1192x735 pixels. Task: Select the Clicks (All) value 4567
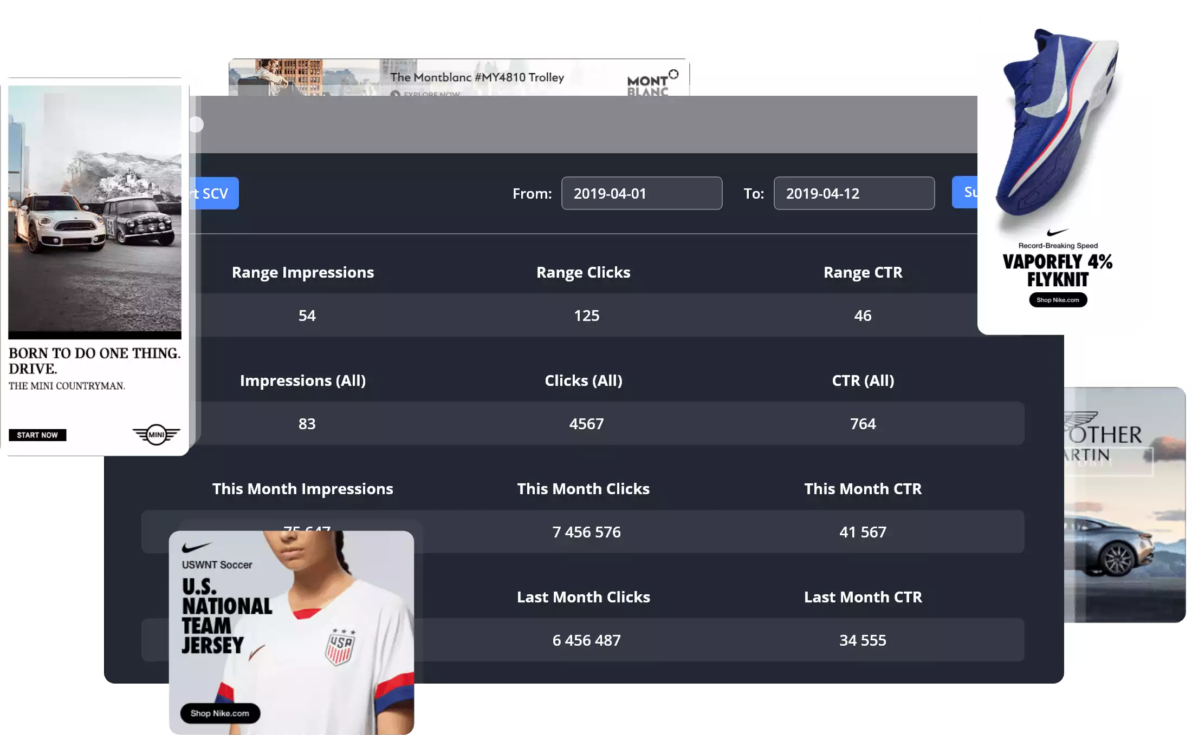click(x=586, y=424)
